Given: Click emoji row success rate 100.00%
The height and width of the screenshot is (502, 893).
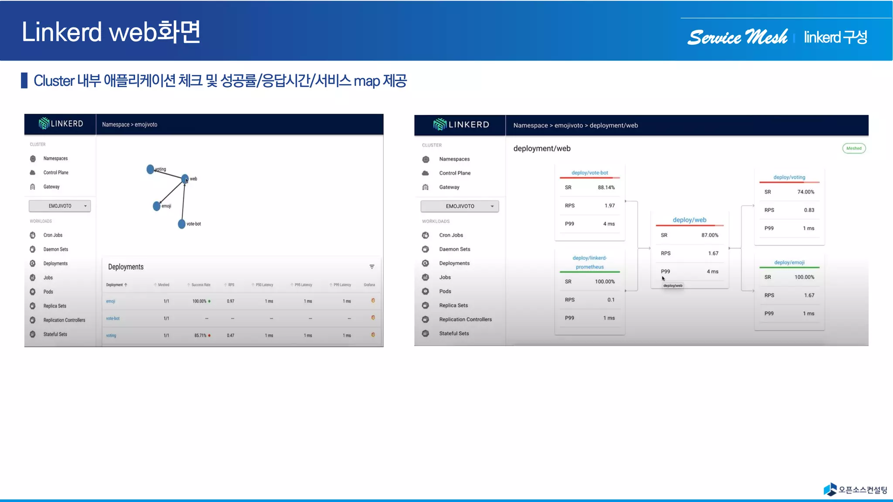Looking at the screenshot, I should click(199, 302).
